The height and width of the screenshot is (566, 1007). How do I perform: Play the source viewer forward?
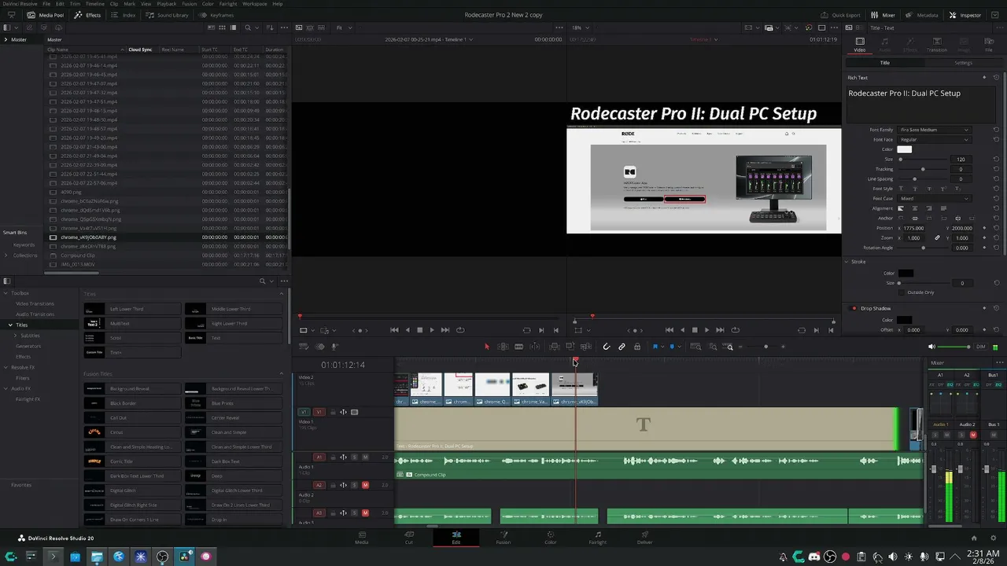[432, 330]
